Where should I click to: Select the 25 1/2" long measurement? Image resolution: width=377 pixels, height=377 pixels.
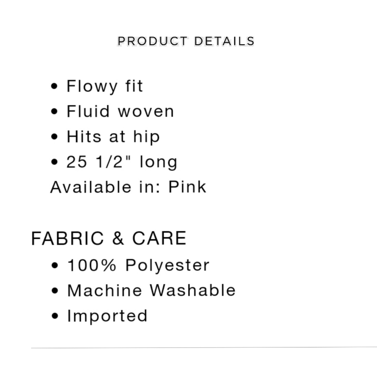click(x=122, y=162)
